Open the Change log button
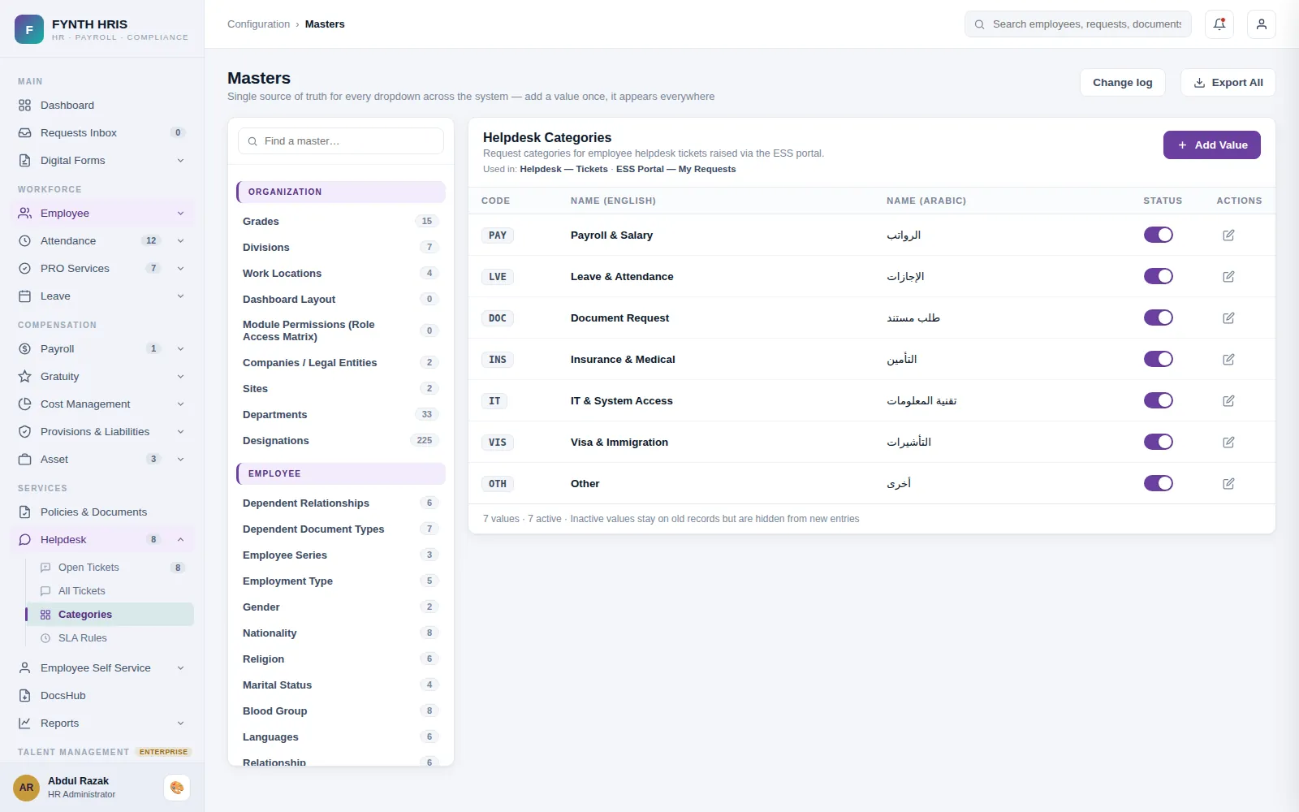 point(1122,82)
